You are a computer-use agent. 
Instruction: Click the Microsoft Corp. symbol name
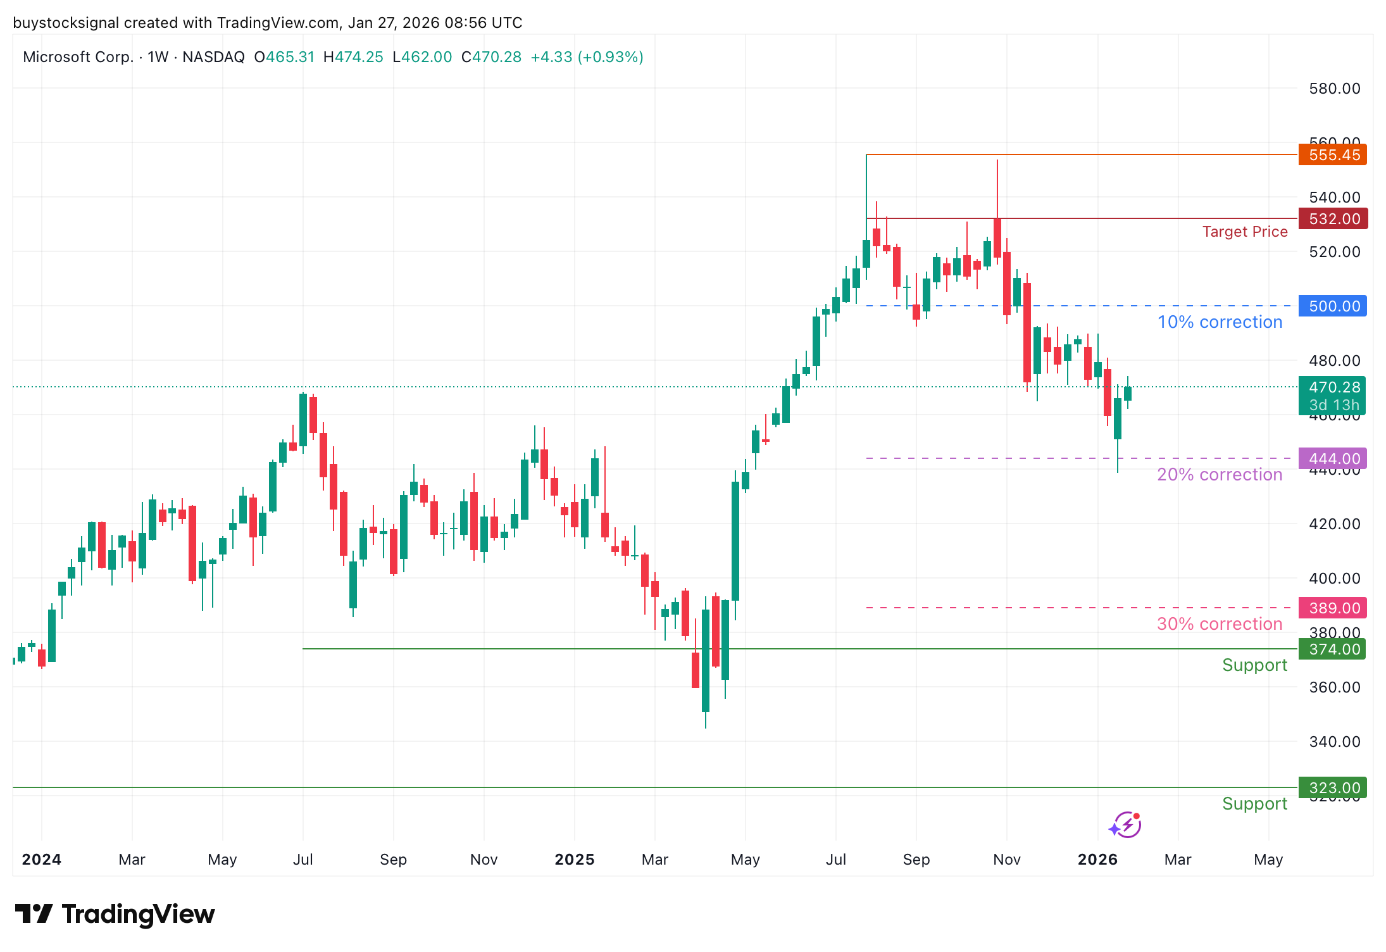pos(79,56)
